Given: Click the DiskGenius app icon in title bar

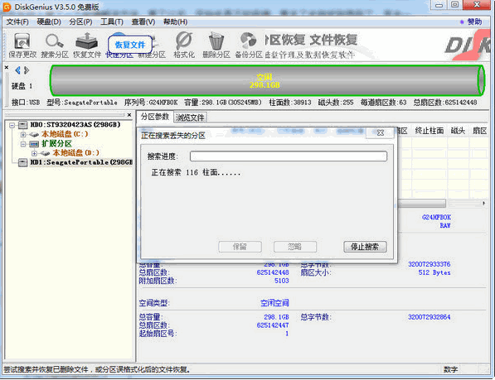Looking at the screenshot, I should [x=7, y=7].
